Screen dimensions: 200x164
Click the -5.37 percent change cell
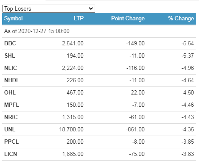tap(188, 56)
